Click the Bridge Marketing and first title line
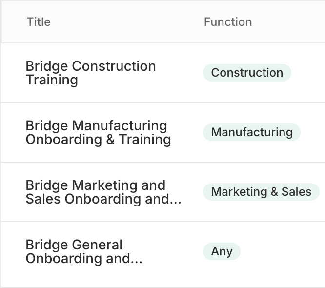Screen dimensions: 325x288 (x=95, y=185)
